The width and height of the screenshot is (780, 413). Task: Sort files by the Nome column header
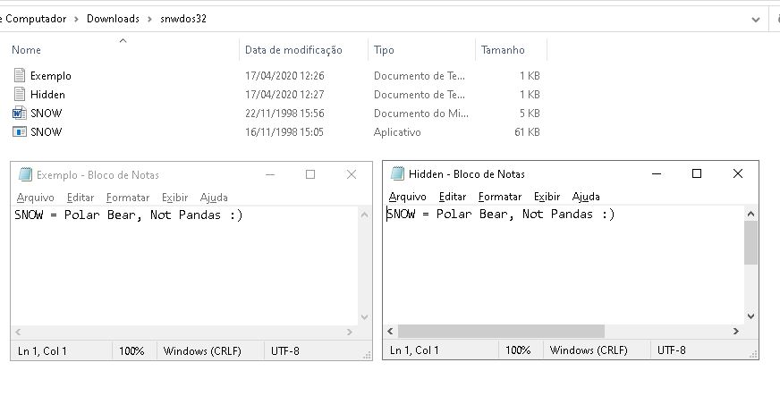coord(27,50)
